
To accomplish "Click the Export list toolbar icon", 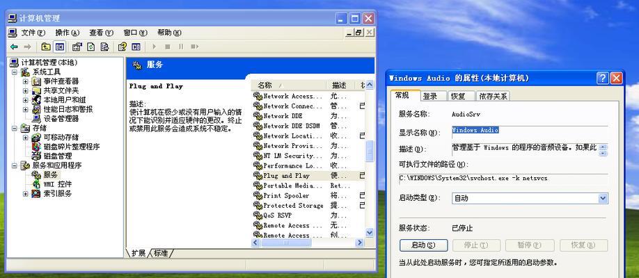I will tap(104, 47).
